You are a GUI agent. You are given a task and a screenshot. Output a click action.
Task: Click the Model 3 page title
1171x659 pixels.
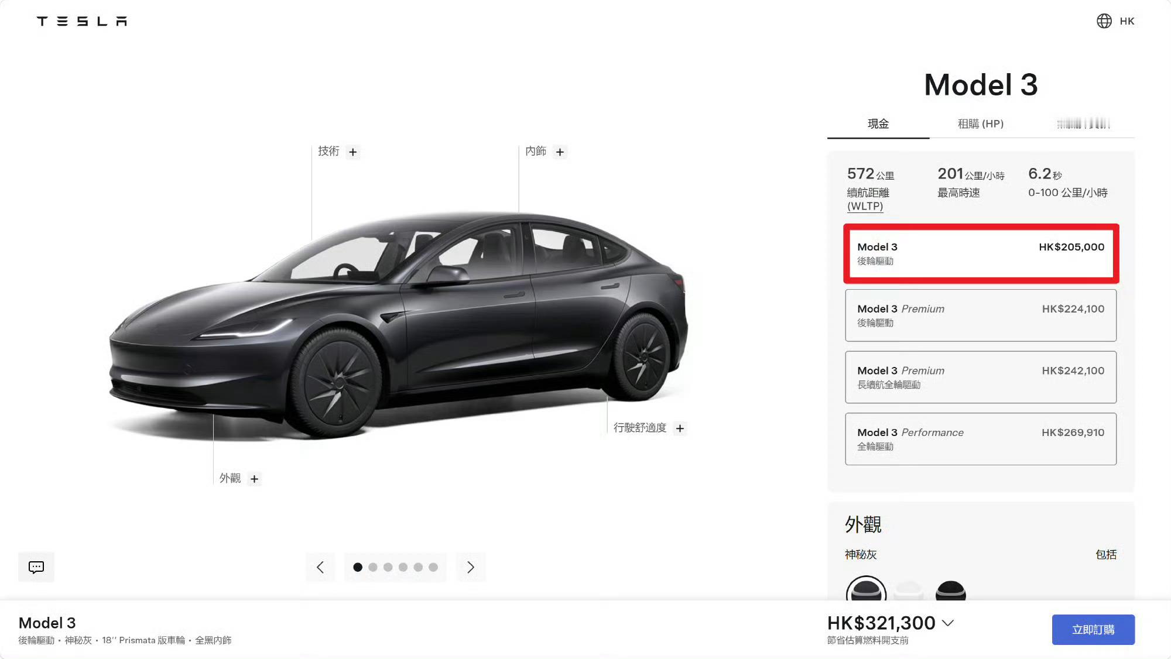tap(981, 85)
